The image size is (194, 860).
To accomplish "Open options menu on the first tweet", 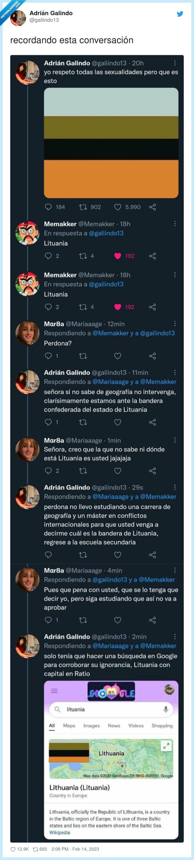I will (174, 63).
